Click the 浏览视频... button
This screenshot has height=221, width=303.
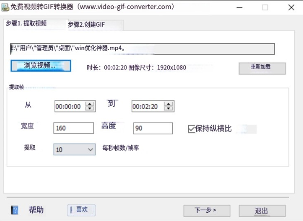[40, 66]
